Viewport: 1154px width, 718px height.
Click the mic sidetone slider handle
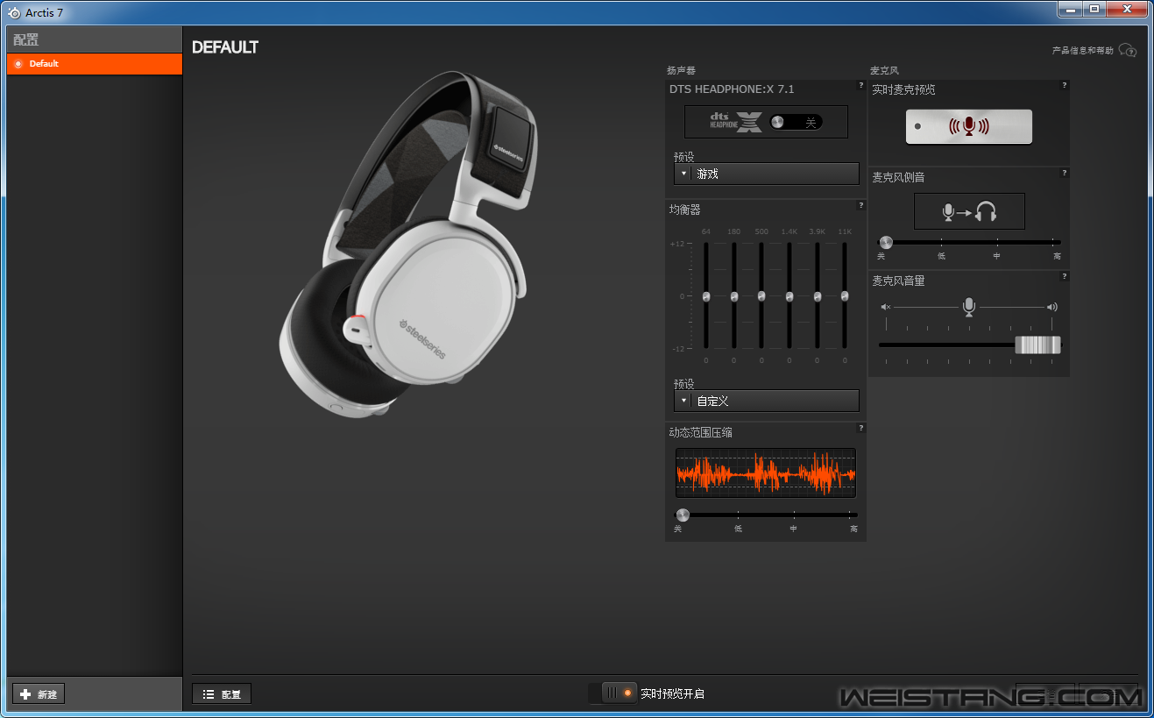coord(886,242)
